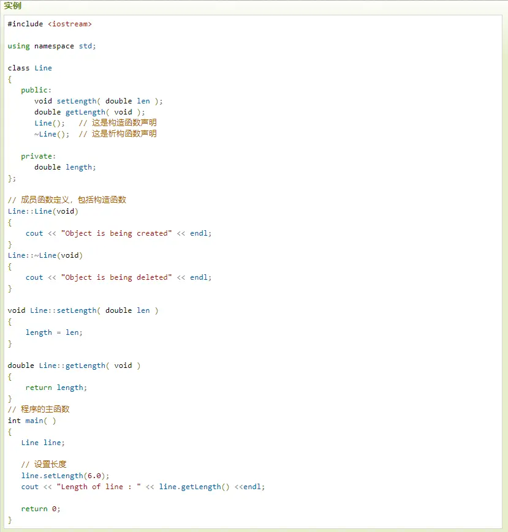
Task: Click 'line.getLength()' in the cout statement
Action: (x=194, y=487)
